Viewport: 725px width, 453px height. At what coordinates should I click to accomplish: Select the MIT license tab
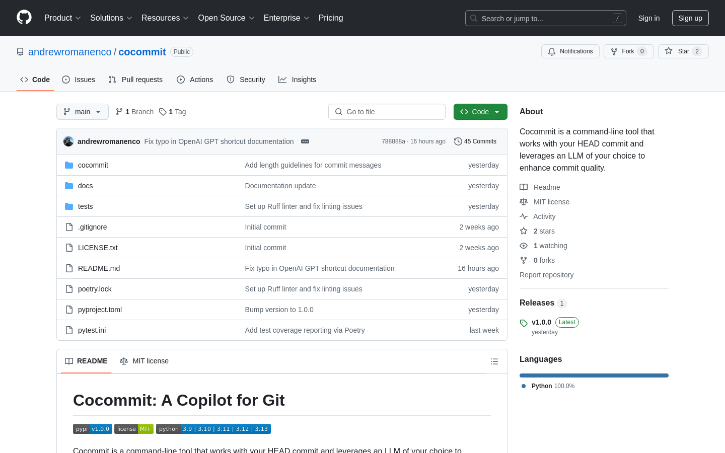coord(144,361)
